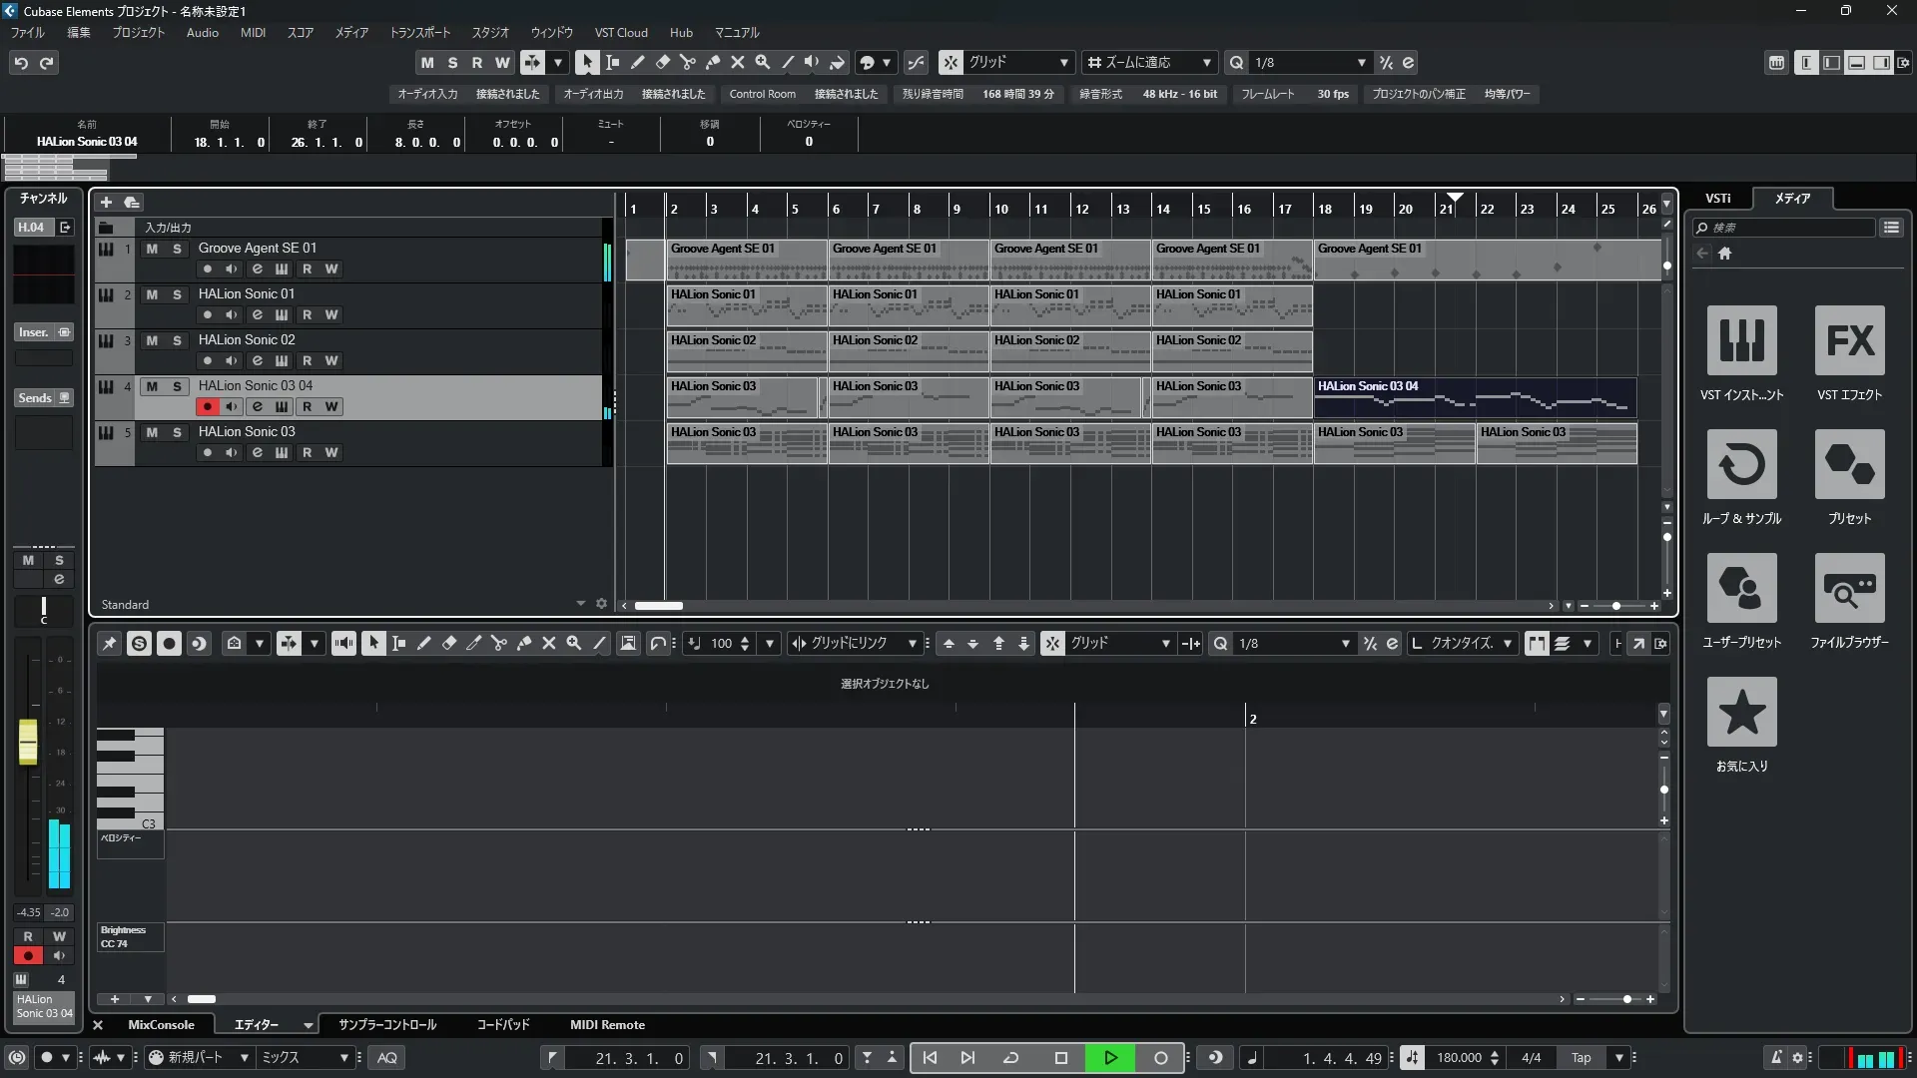1917x1078 pixels.
Task: Disable record enable on HALion Sonic 03 04
Action: [207, 406]
